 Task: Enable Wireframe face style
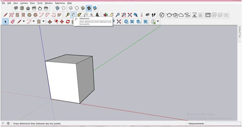[x=71, y=8]
